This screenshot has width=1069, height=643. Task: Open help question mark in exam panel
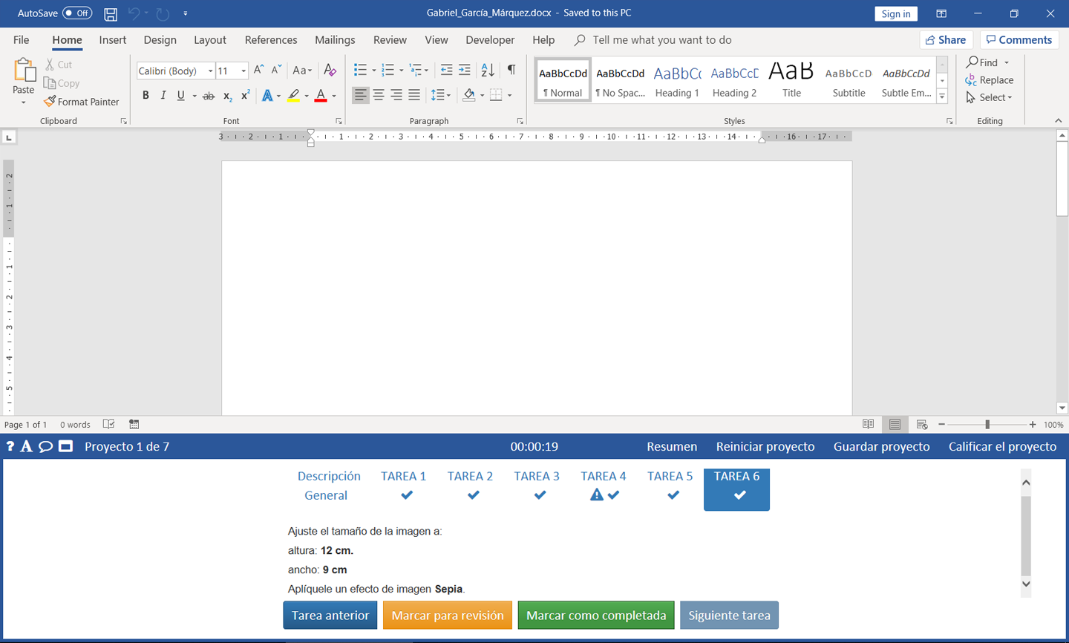10,446
